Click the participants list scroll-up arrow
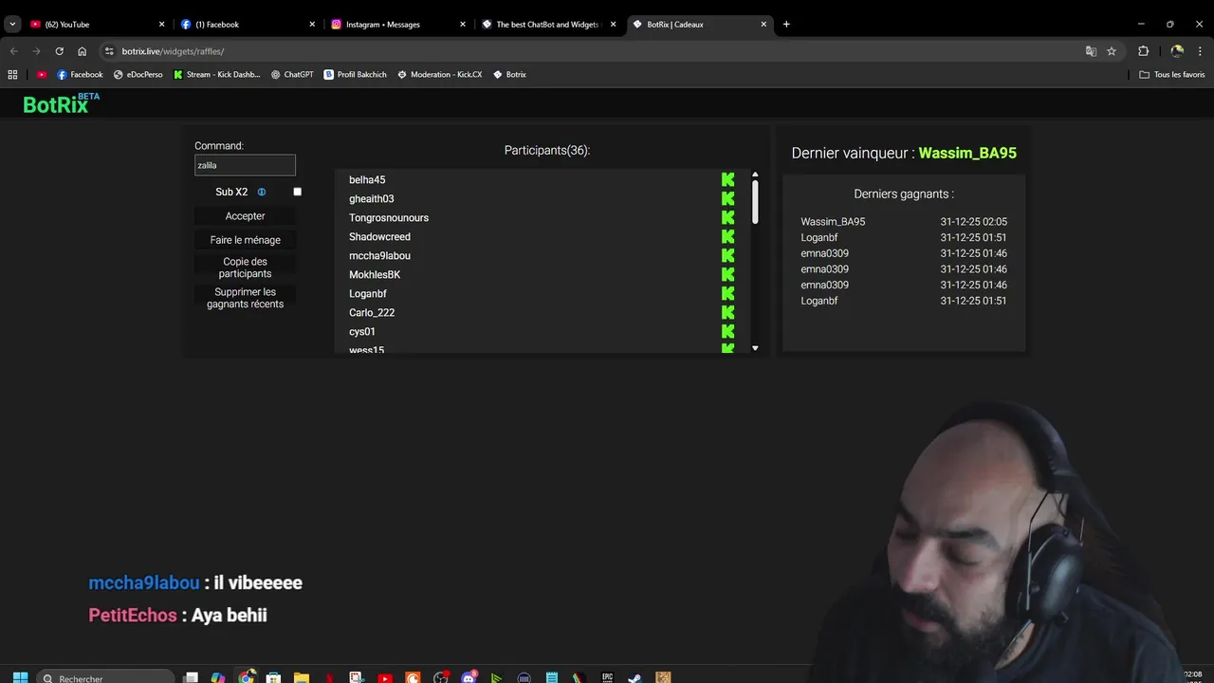This screenshot has width=1214, height=683. (x=755, y=175)
